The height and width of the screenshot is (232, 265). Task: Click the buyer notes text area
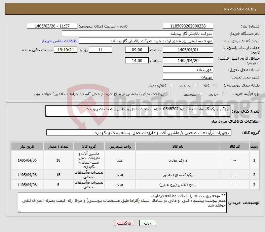point(122,202)
